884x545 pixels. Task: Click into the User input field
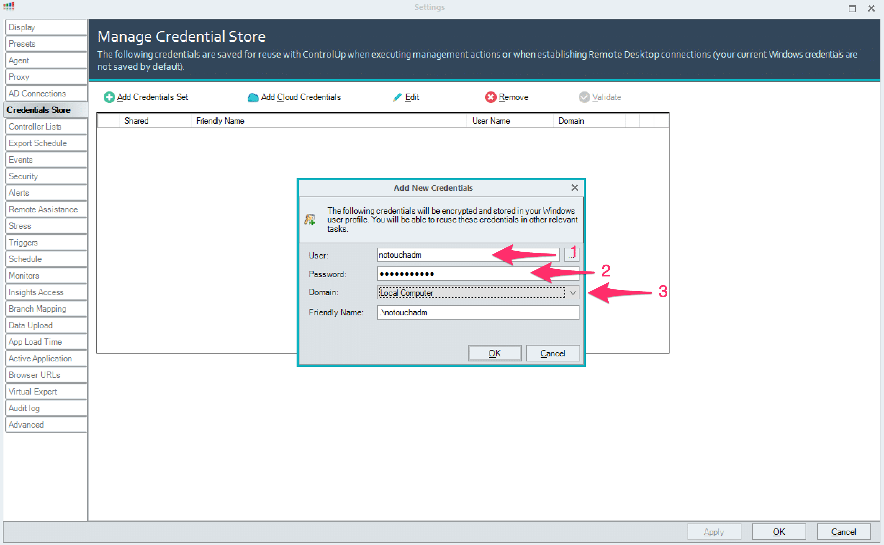[468, 255]
